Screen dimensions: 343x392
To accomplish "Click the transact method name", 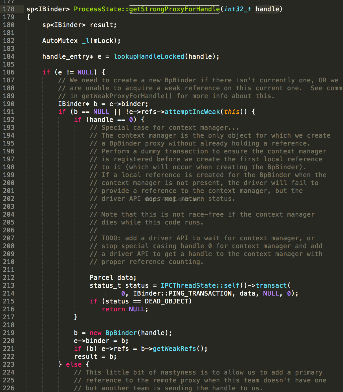I will click(271, 285).
